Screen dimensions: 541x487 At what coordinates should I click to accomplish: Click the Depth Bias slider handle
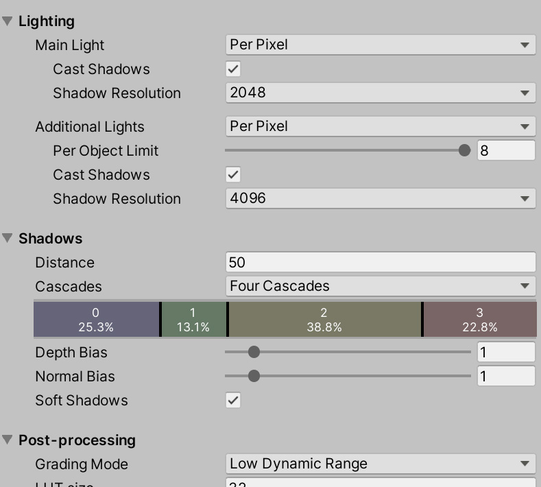254,353
